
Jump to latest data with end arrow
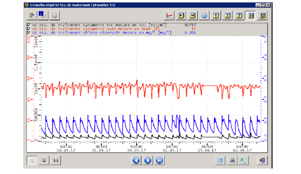(159, 161)
